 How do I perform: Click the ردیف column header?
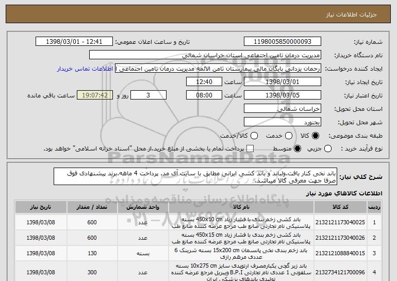pos(374,207)
